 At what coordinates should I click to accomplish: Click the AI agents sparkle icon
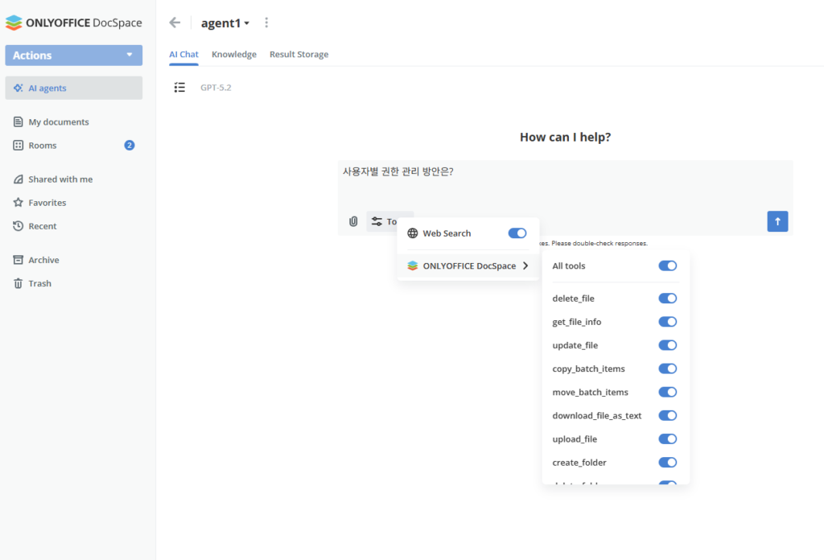19,88
